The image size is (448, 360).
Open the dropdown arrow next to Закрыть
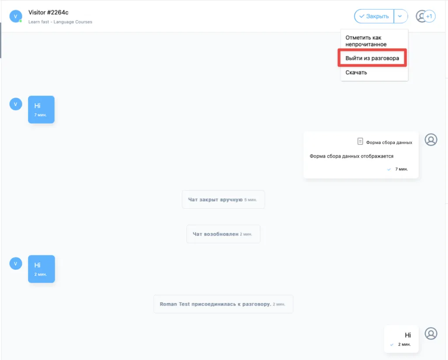tap(400, 16)
